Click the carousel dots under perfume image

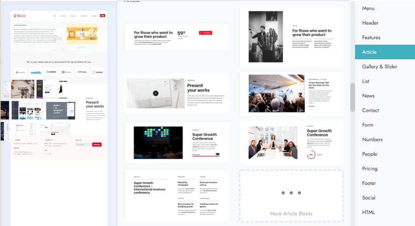82,48
